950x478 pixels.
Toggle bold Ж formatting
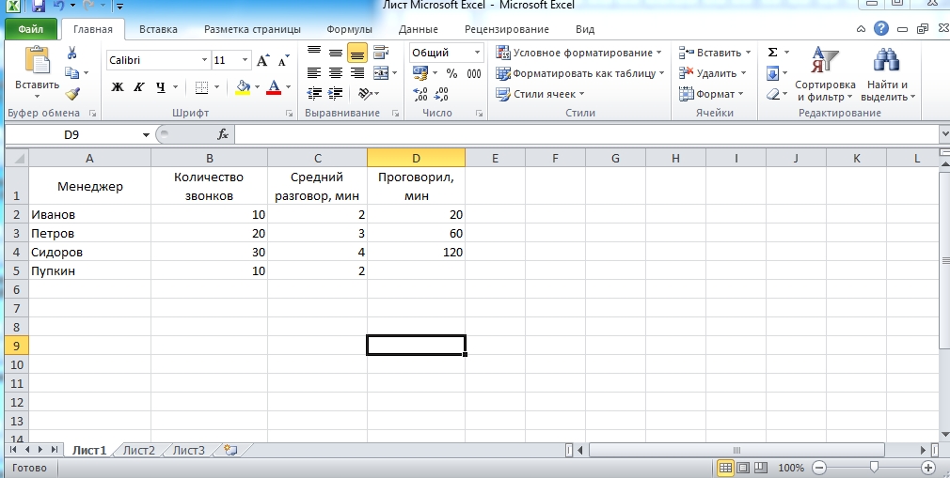click(x=118, y=87)
